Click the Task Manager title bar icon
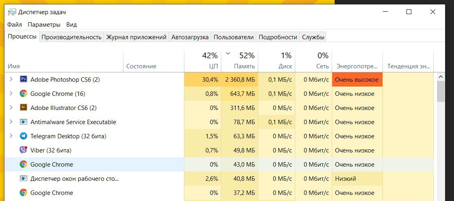The image size is (454, 201). pyautogui.click(x=12, y=12)
